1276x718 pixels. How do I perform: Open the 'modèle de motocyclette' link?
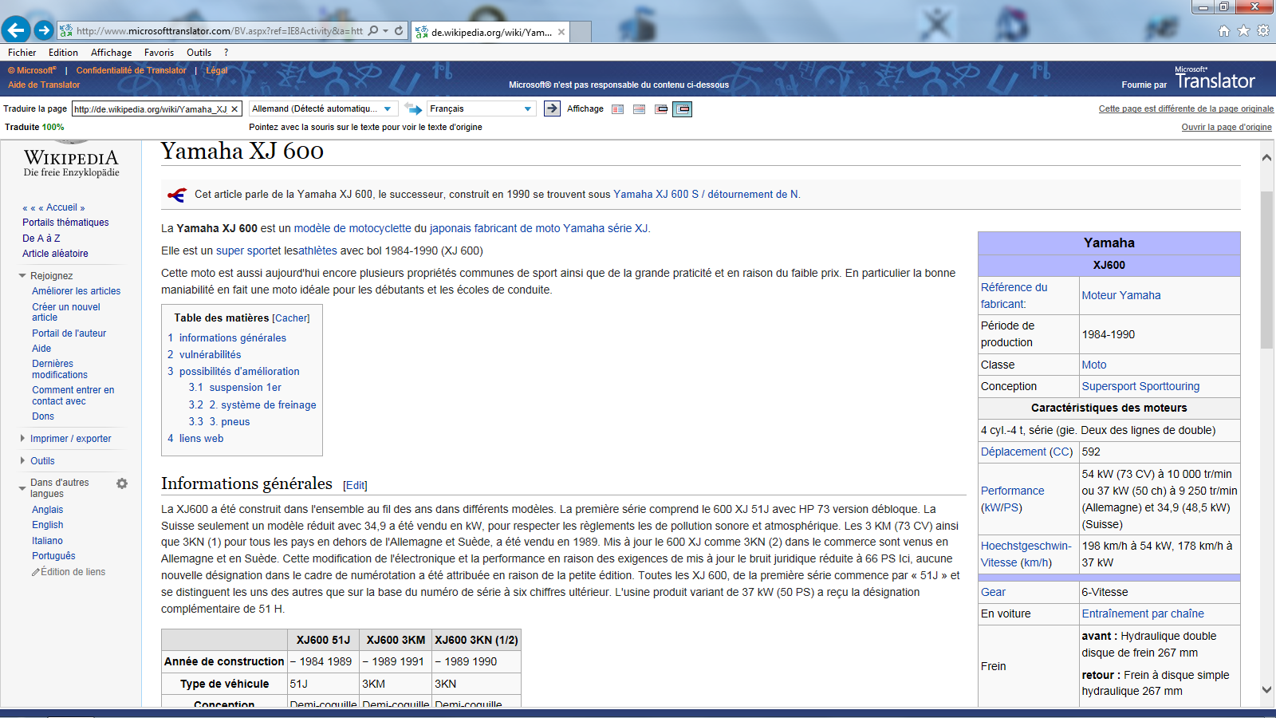click(352, 228)
